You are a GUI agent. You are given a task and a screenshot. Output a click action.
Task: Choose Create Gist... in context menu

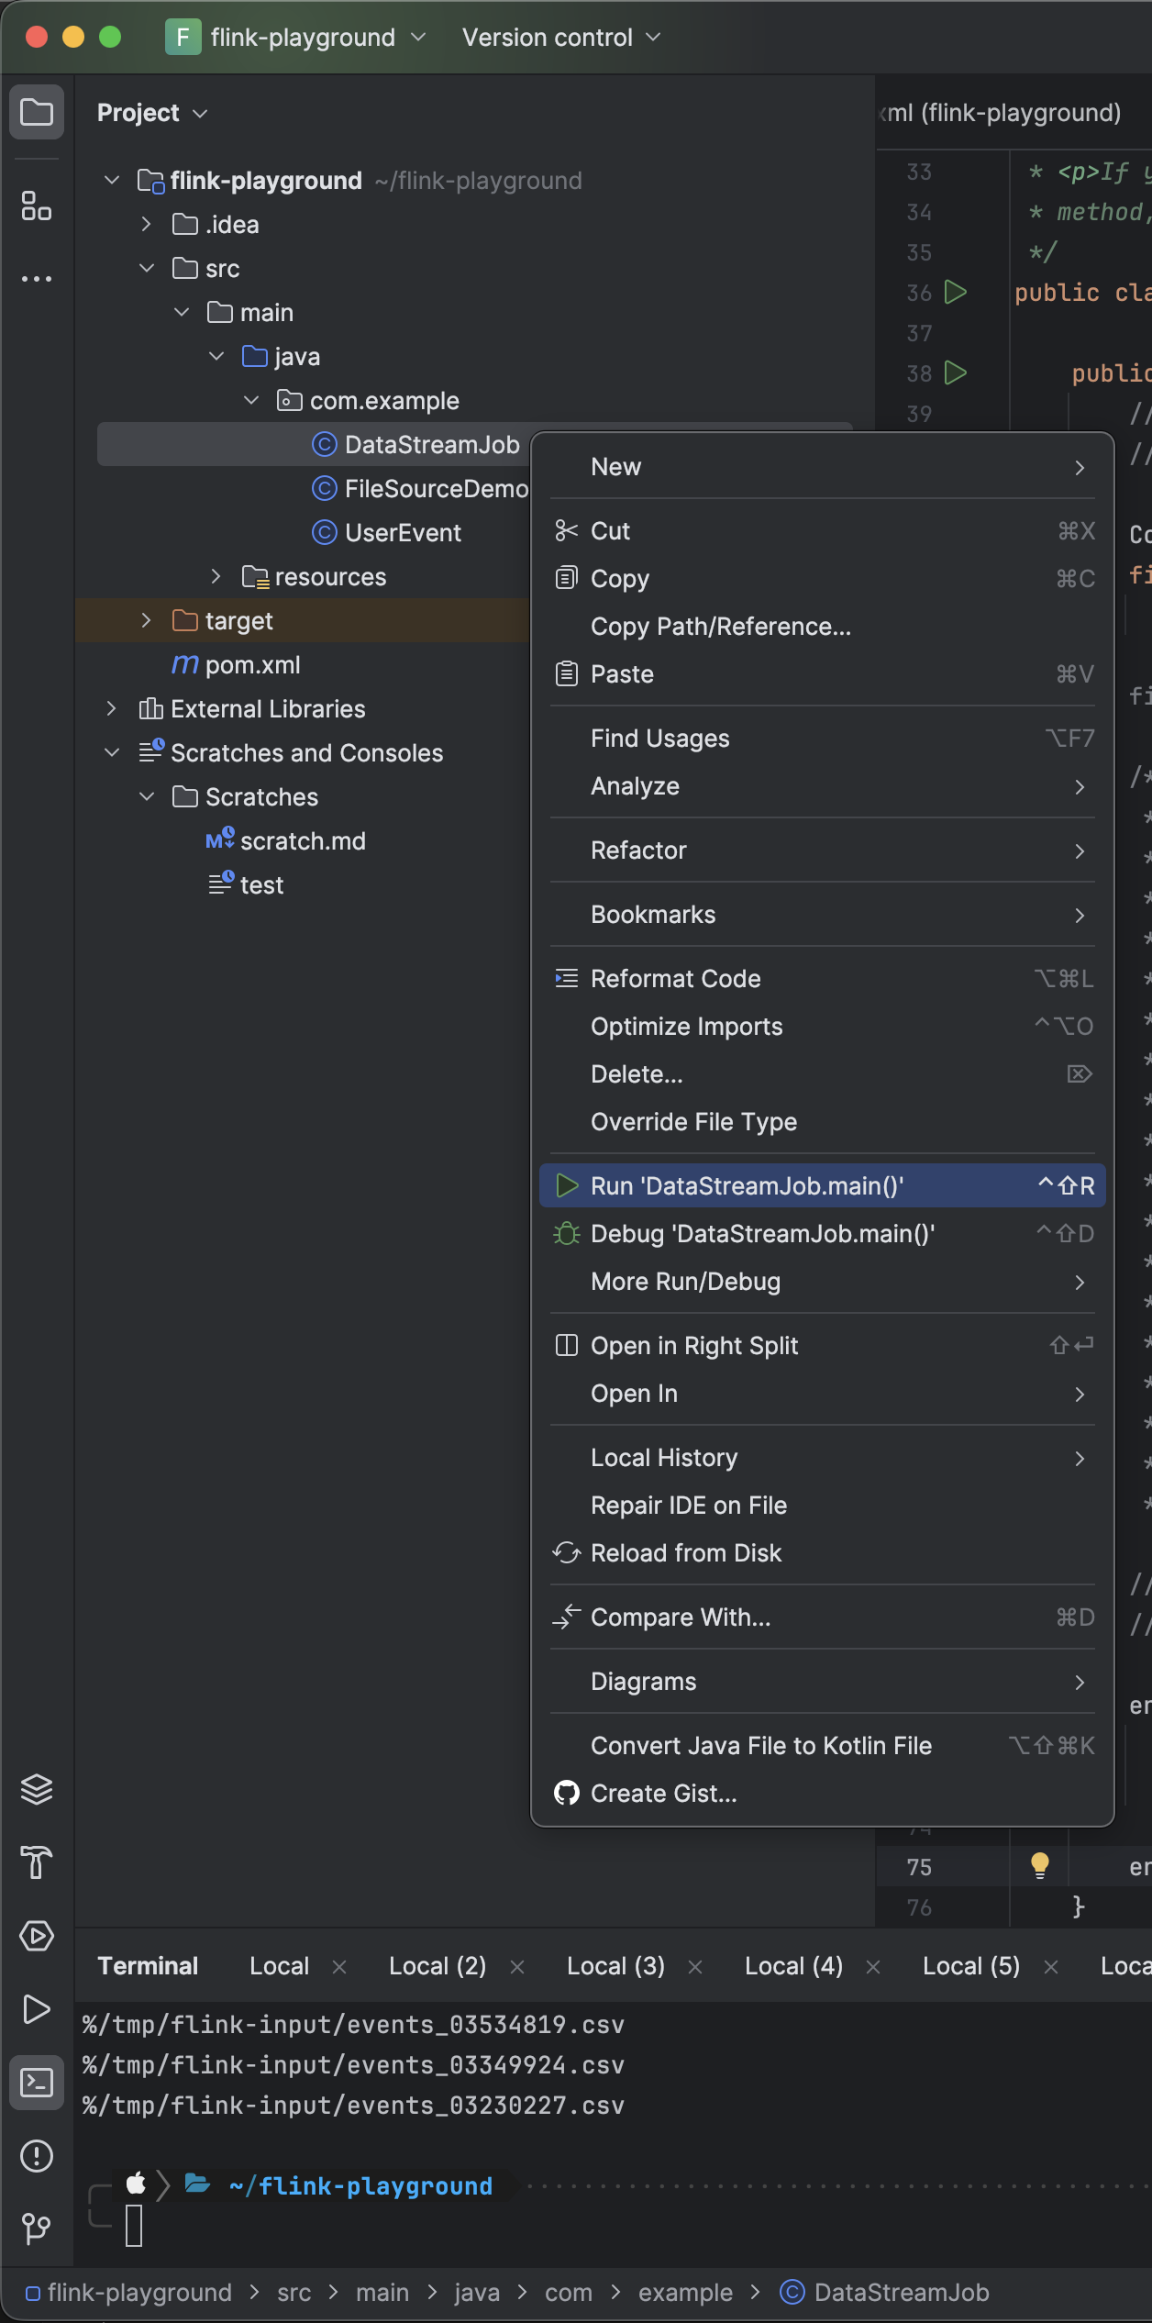pyautogui.click(x=823, y=1794)
